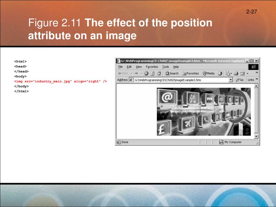The width and height of the screenshot is (276, 207).
Task: Click the opening <html> code line
Action: [x=20, y=61]
